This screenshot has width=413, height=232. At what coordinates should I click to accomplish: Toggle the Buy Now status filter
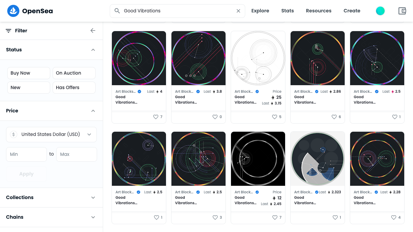tap(29, 73)
